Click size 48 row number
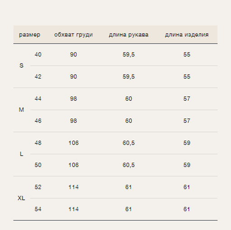Image resolution: width=231 pixels, height=230 pixels. point(38,143)
